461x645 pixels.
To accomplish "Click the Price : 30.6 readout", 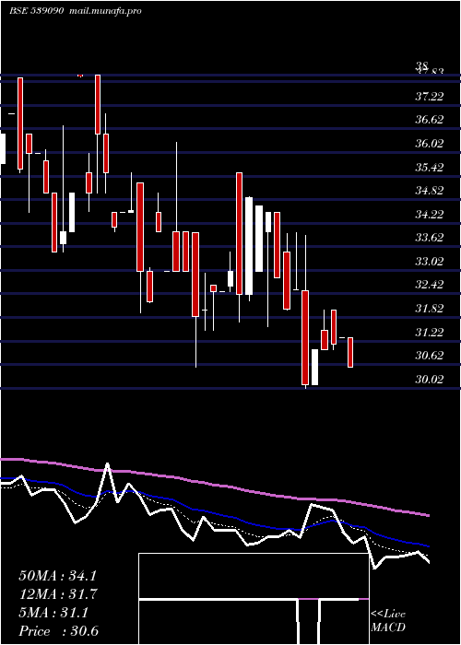I will 59,631.
